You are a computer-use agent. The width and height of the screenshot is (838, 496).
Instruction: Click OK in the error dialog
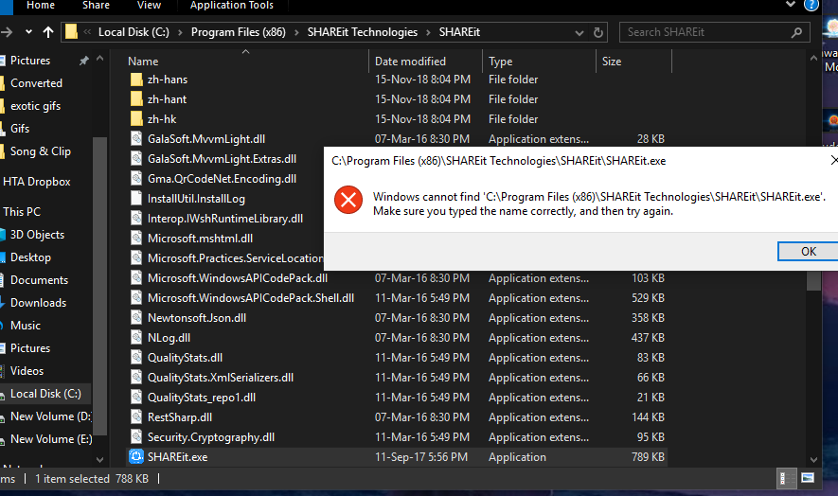point(808,251)
